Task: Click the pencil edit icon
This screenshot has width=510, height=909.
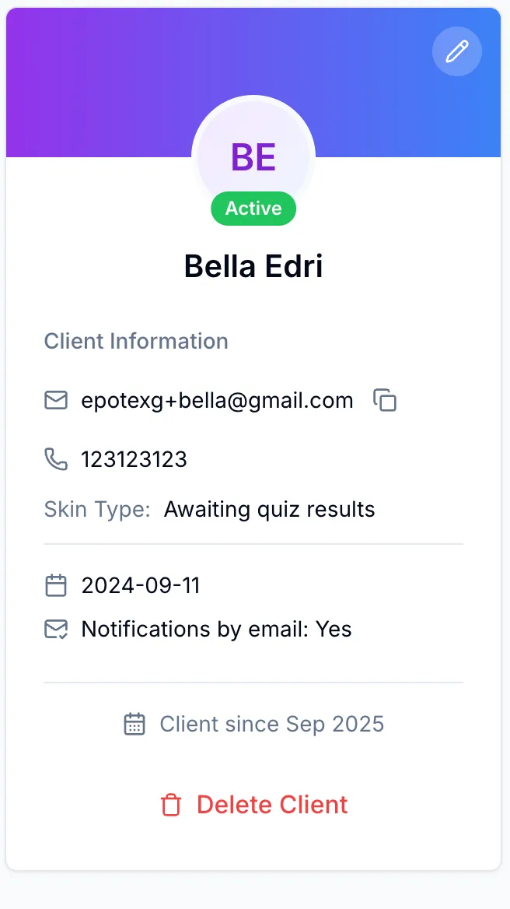Action: 457,51
